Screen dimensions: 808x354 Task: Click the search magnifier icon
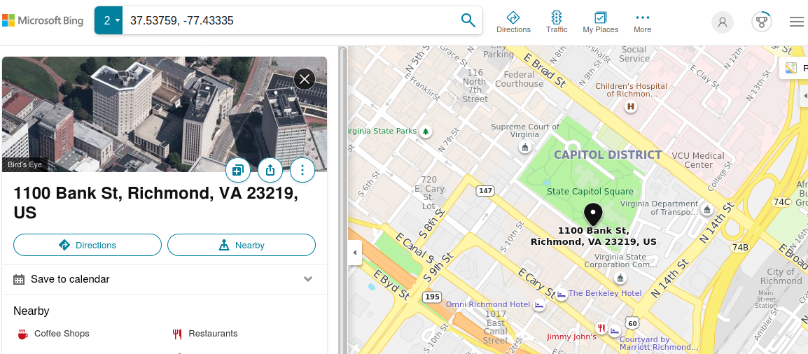468,20
